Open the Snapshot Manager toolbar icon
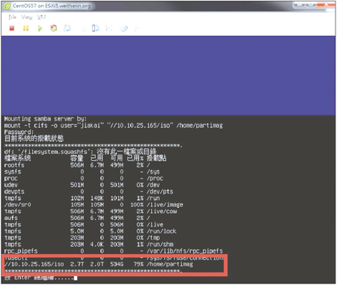Viewport: 337px width, 285px height. [x=95, y=28]
